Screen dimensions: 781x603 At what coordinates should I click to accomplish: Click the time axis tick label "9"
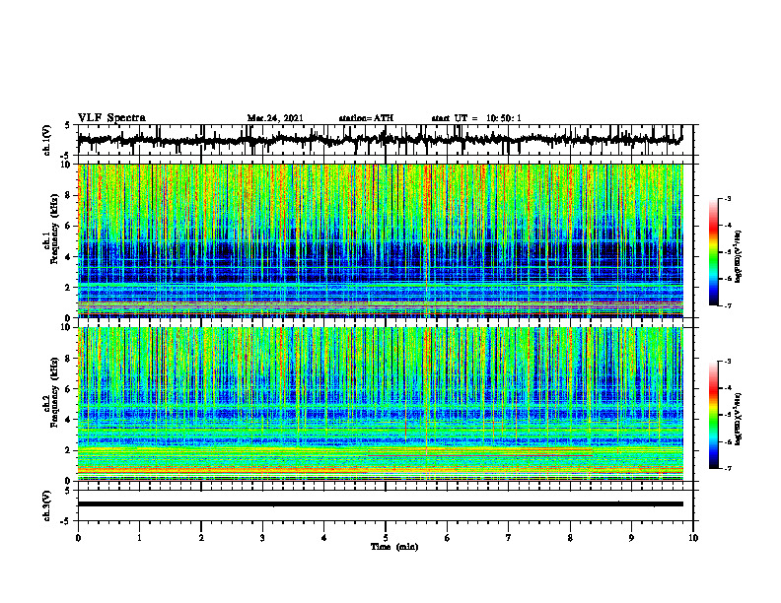click(631, 538)
